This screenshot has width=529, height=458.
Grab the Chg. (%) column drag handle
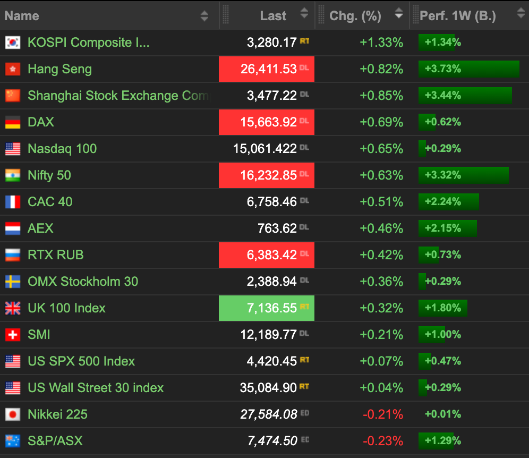[x=321, y=14]
